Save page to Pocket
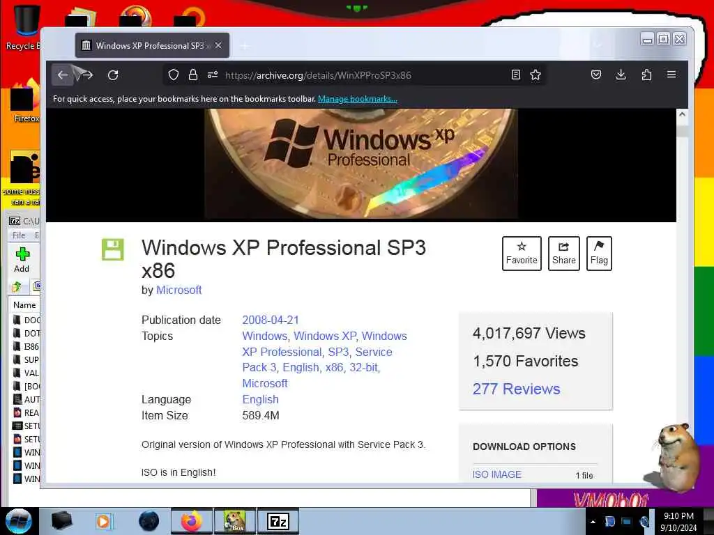Screen dimensions: 714x535 pos(596,75)
